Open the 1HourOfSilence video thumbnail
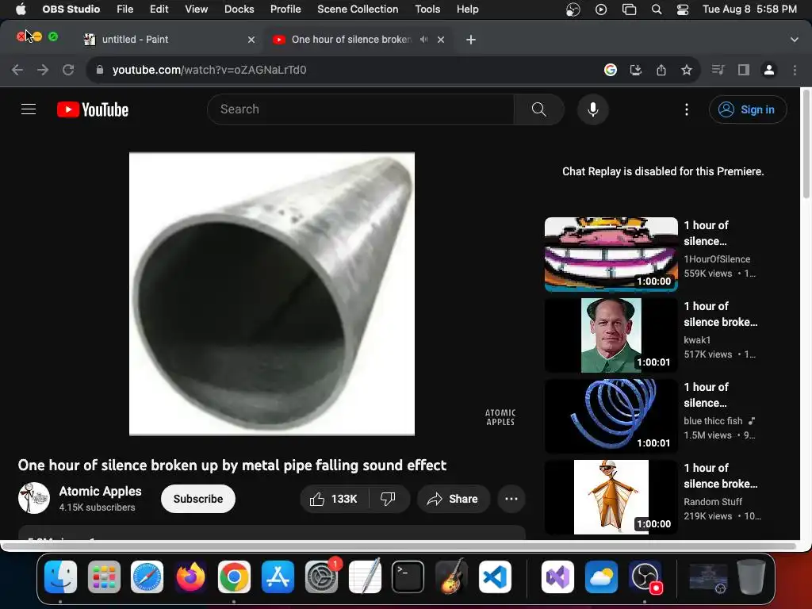Image resolution: width=812 pixels, height=609 pixels. 611,255
